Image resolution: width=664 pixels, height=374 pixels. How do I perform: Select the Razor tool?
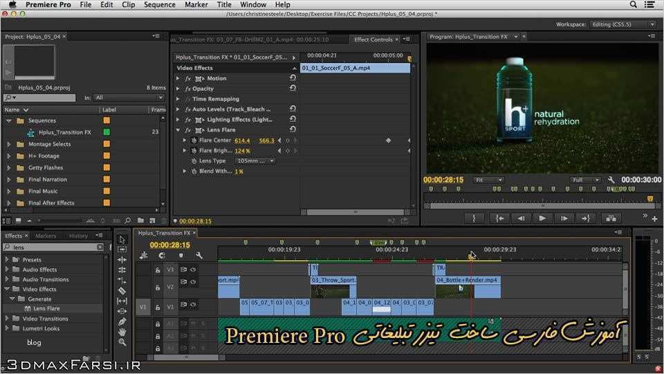click(x=122, y=290)
